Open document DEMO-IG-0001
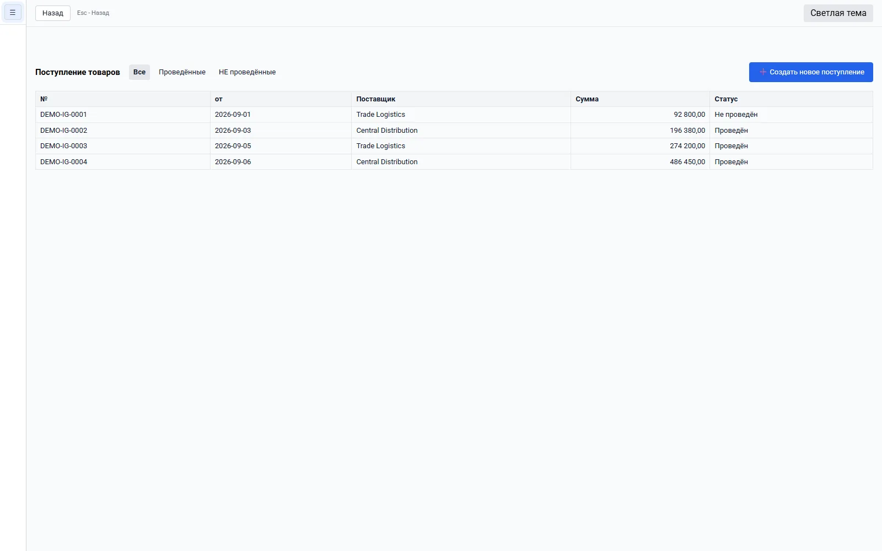This screenshot has height=551, width=882. tap(63, 115)
